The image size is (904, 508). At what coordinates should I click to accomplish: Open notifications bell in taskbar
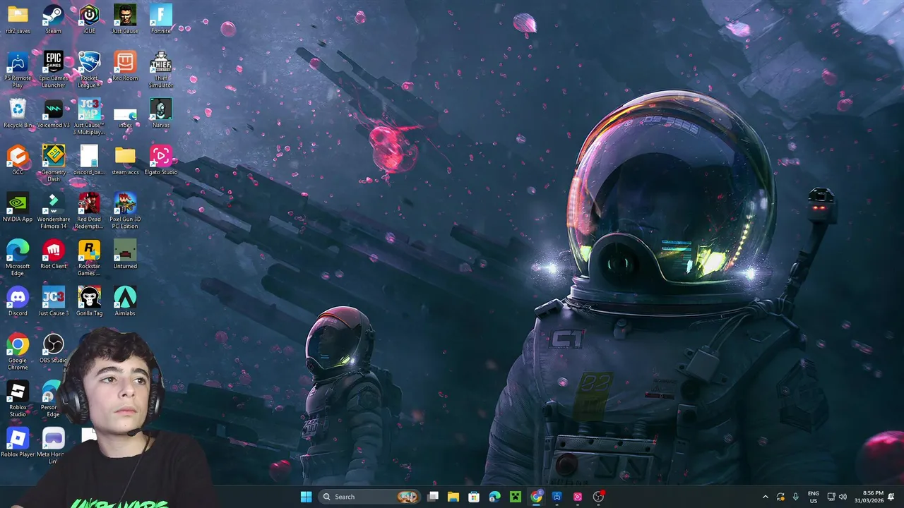(x=891, y=497)
